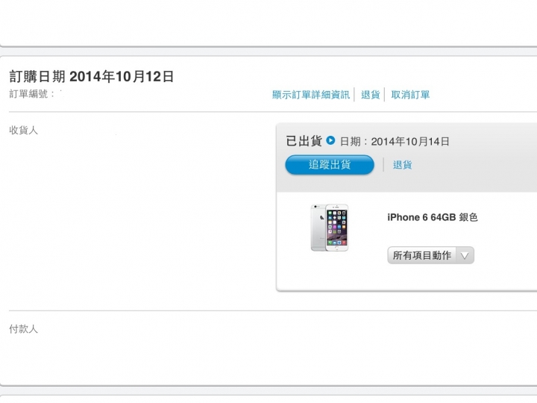Select the iPhone 6 64GB 銀色 product title
The width and height of the screenshot is (537, 403).
tap(432, 217)
